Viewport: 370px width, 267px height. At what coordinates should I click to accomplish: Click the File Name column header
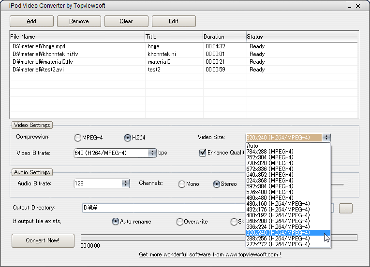77,37
